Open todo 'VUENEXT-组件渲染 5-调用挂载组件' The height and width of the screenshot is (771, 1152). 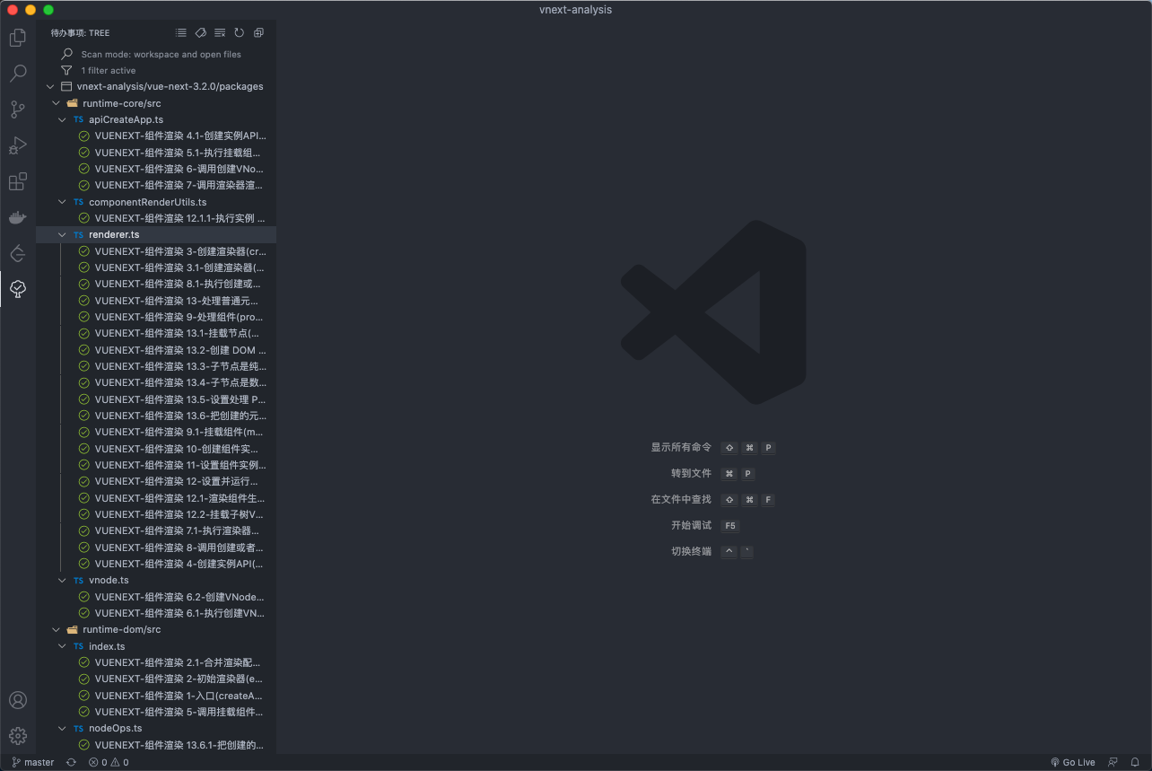[156, 712]
